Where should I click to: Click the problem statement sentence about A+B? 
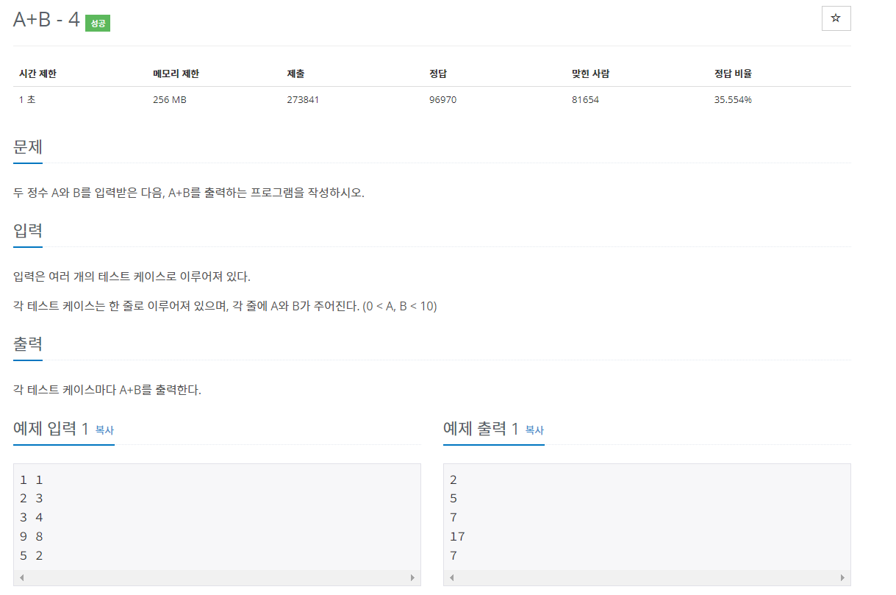[x=189, y=193]
